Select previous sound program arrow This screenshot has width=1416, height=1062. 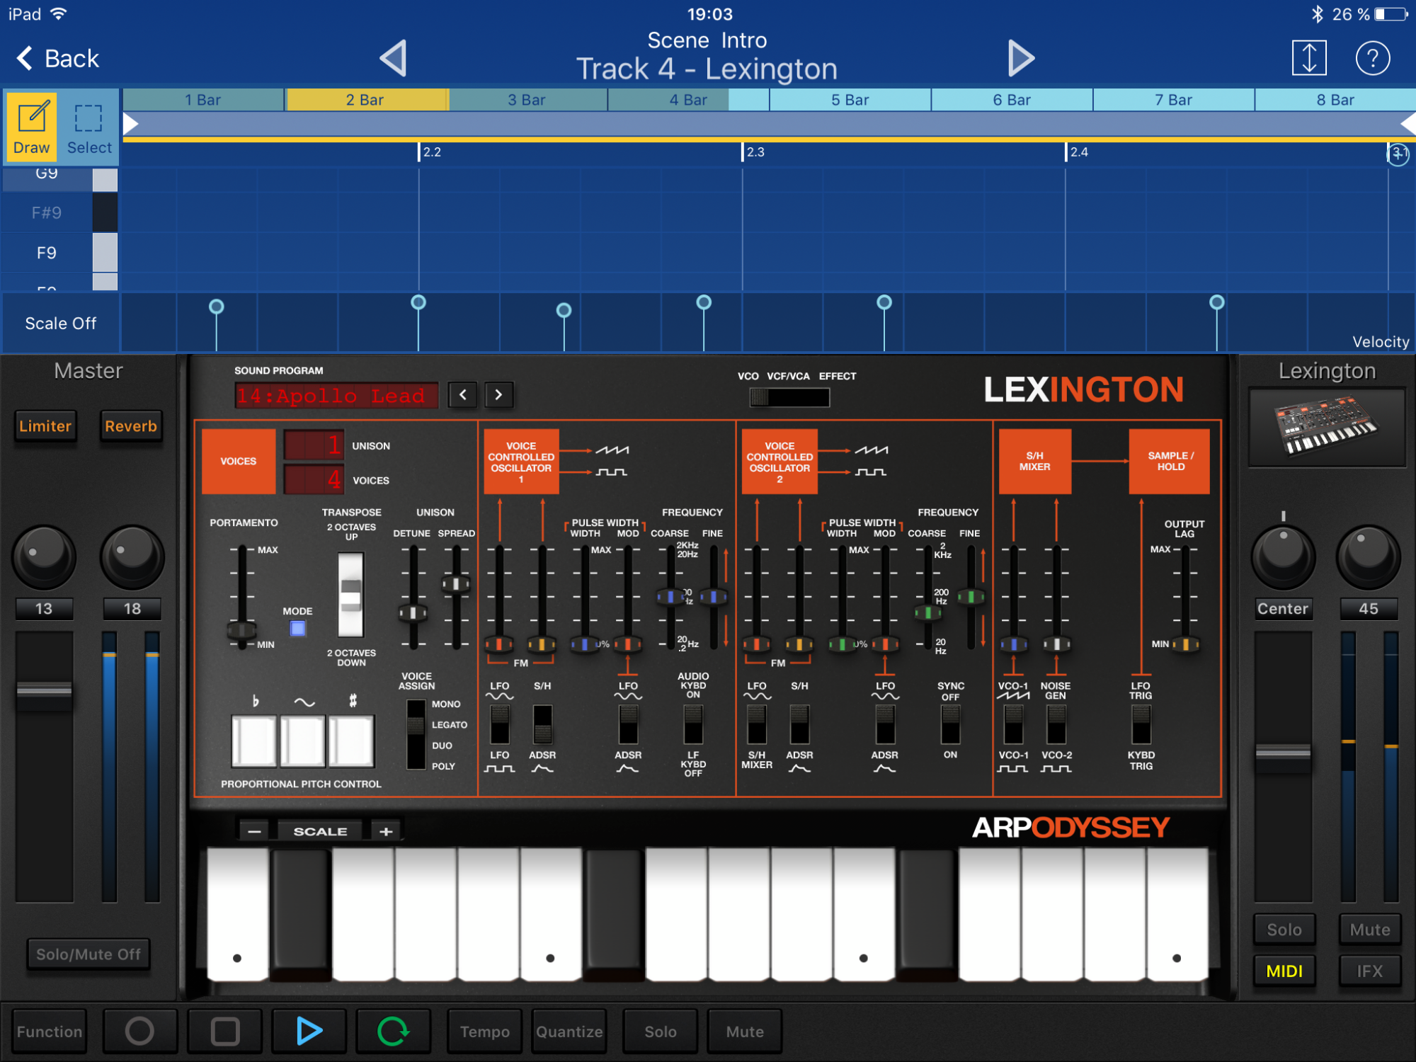tap(463, 394)
